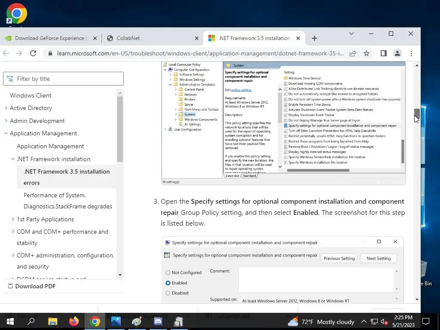Open the tab search dropdown arrow
This screenshot has width=440, height=330.
351,34
